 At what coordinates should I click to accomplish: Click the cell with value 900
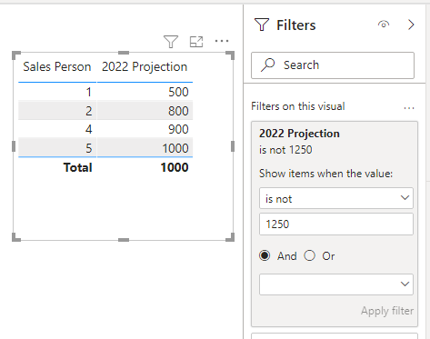pos(178,129)
